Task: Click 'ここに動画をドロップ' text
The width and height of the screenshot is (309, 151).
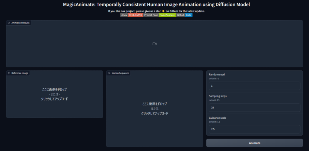Action: [155, 104]
